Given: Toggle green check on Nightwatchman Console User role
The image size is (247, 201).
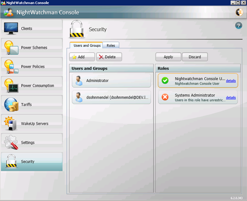Looking at the screenshot, I should pyautogui.click(x=165, y=81).
